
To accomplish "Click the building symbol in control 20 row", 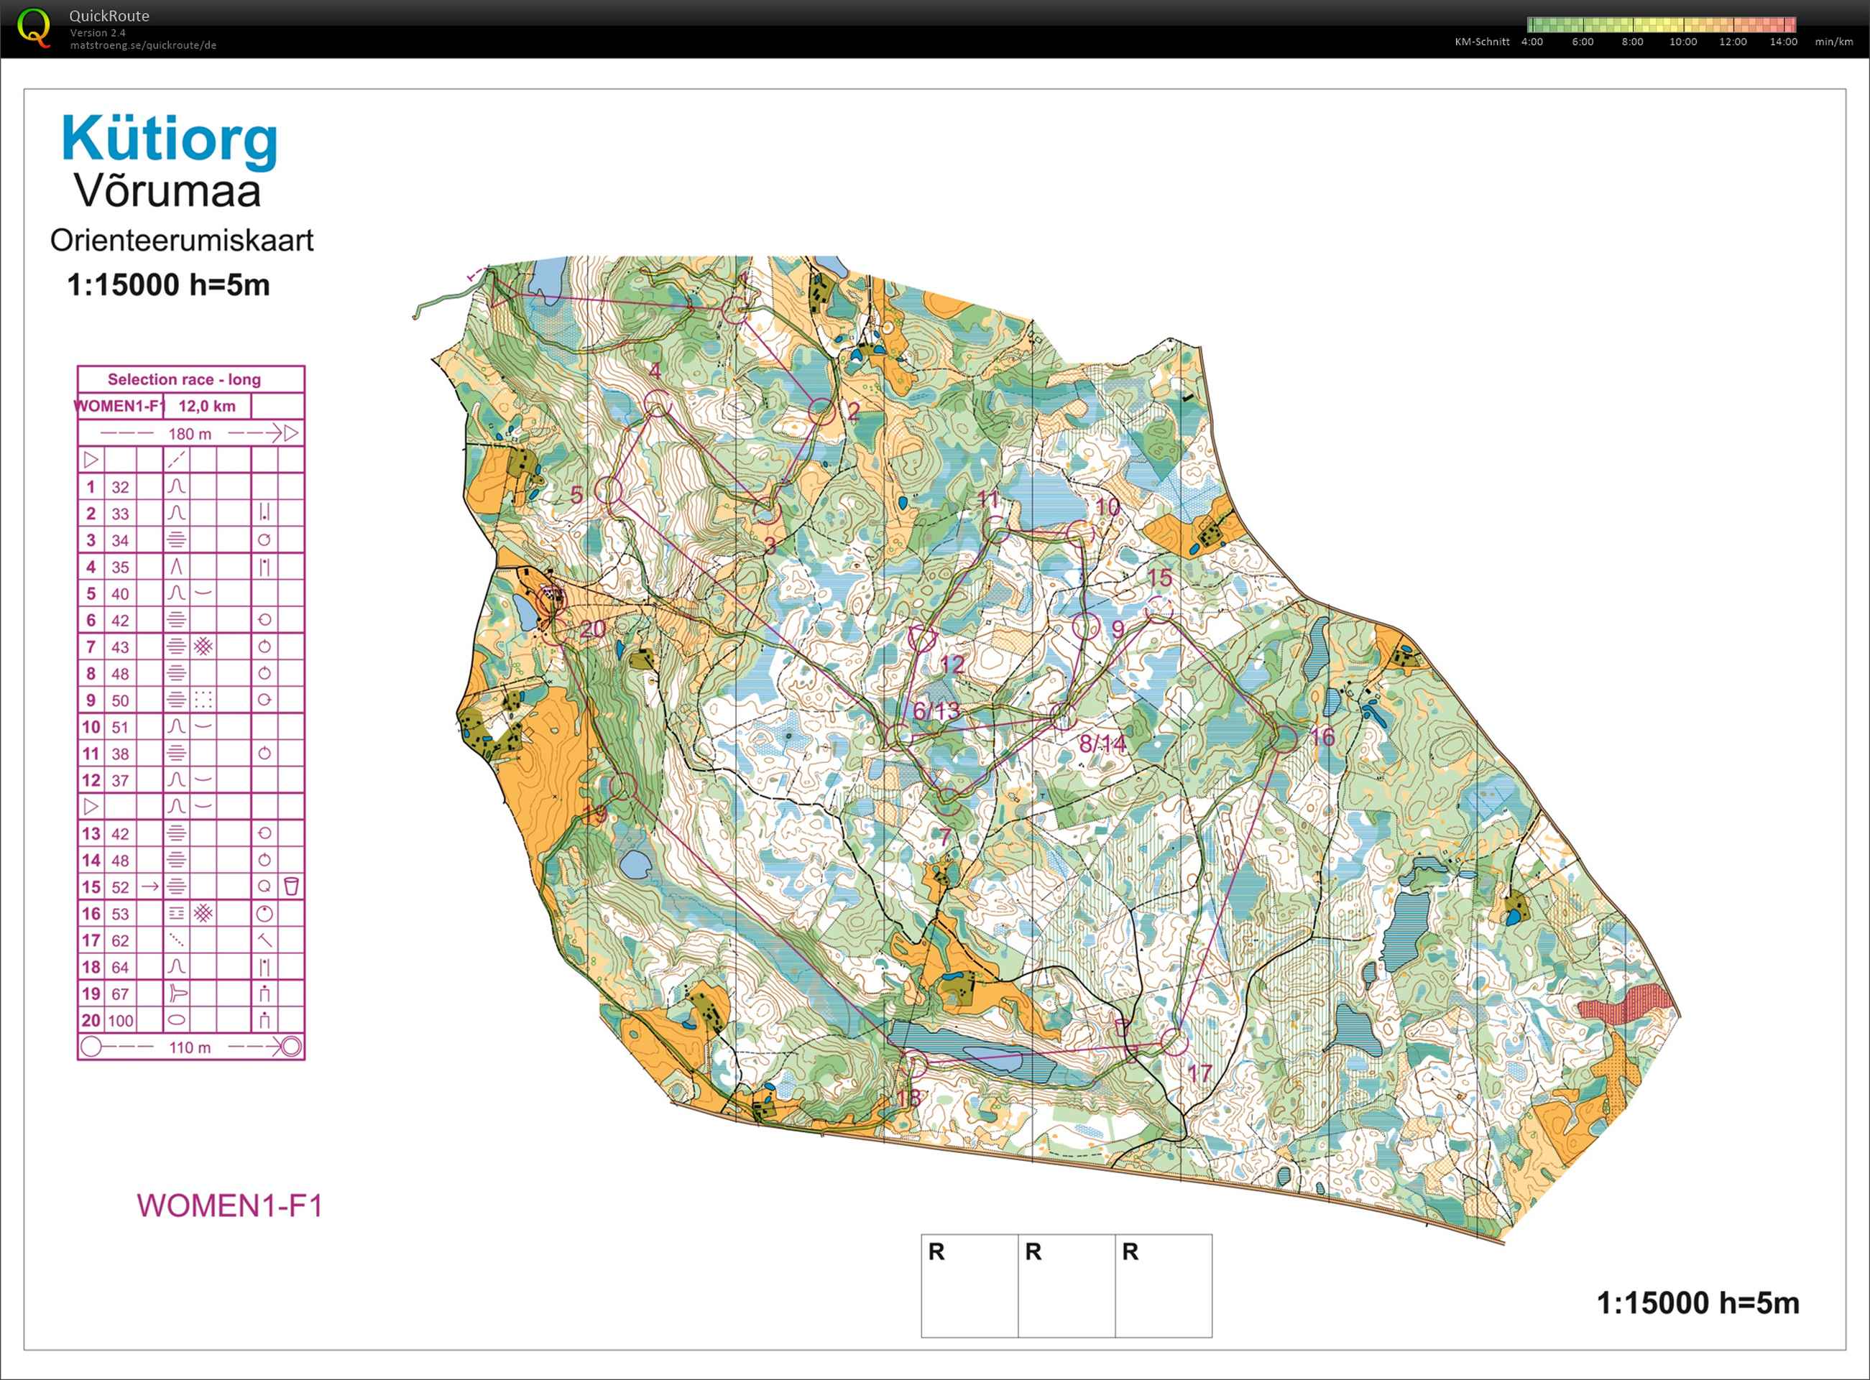I will pos(264,1020).
